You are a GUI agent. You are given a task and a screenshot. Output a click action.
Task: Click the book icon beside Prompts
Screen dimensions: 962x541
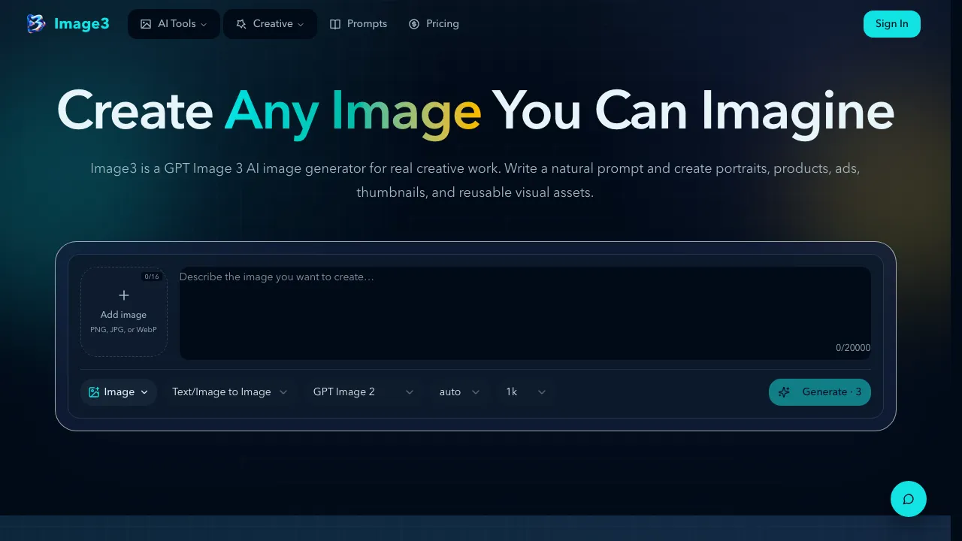tap(335, 24)
